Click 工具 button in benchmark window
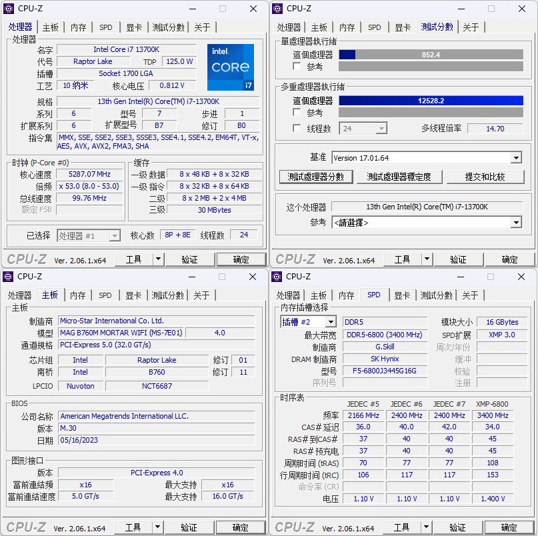538x536 pixels. (x=403, y=259)
